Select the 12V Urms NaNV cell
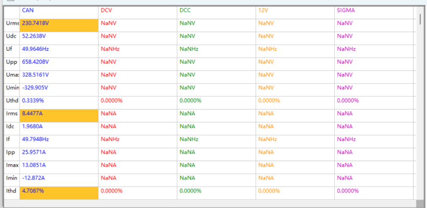The width and height of the screenshot is (427, 208). click(x=266, y=24)
